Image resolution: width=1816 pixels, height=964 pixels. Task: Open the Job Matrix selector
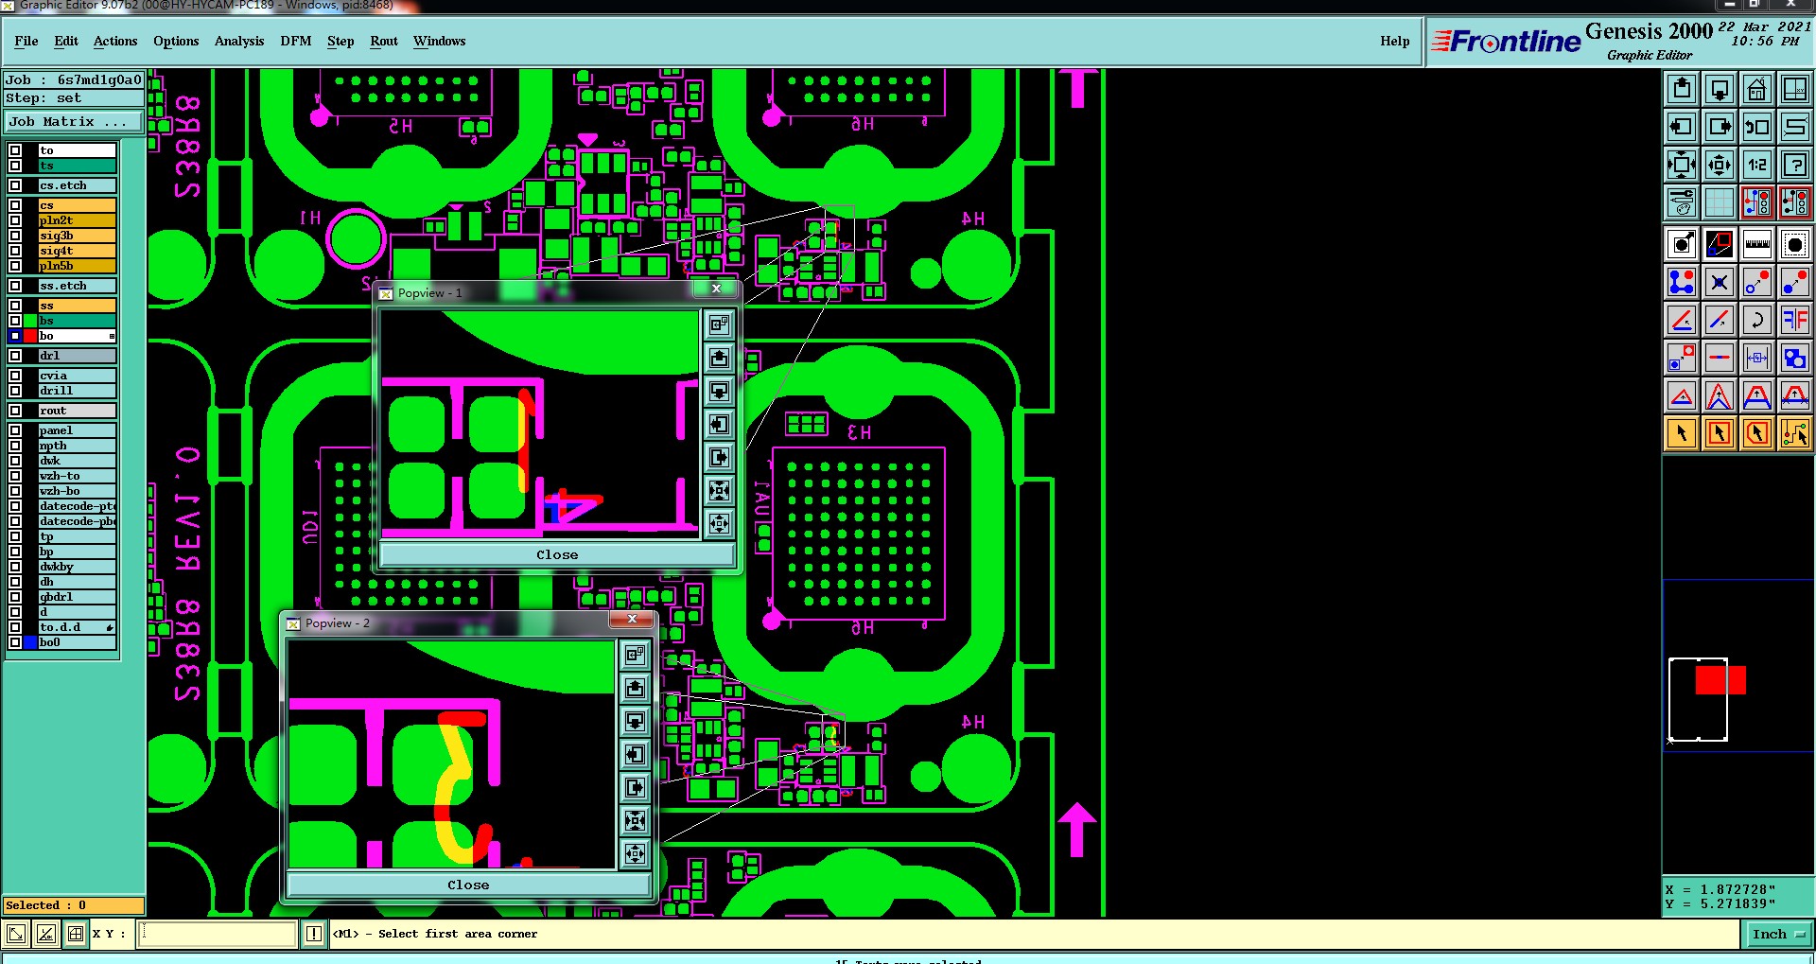pyautogui.click(x=74, y=122)
